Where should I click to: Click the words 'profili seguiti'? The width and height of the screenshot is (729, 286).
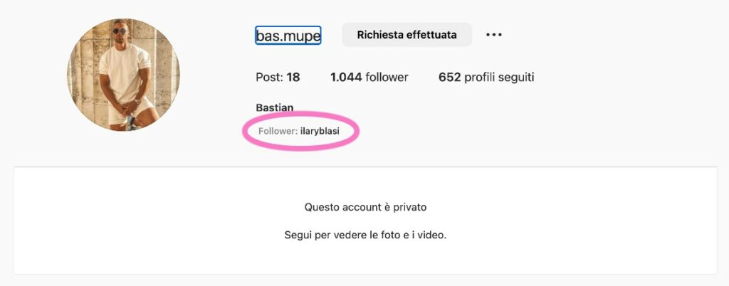[499, 77]
